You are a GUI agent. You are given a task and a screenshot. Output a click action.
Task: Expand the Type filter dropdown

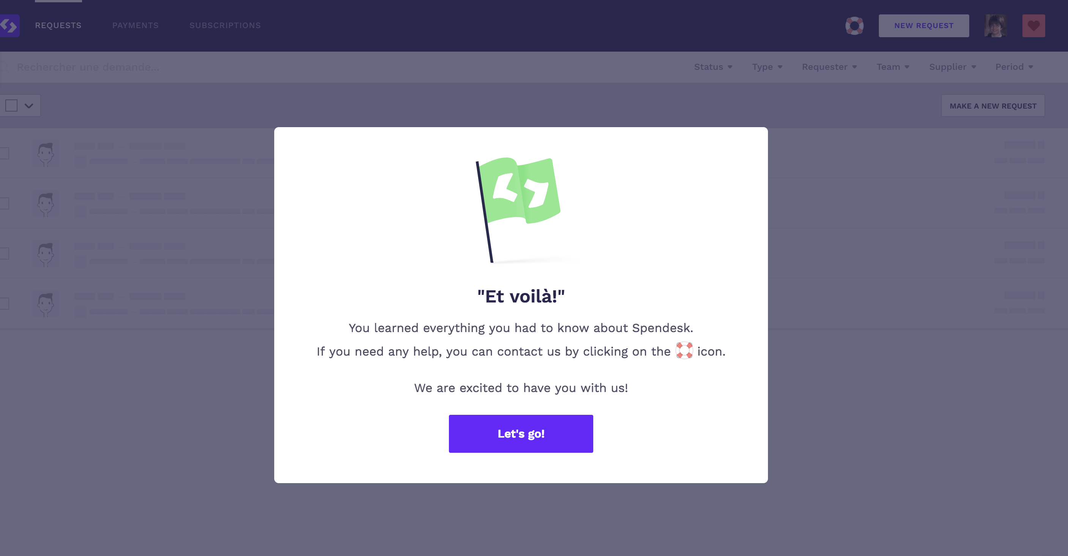click(x=766, y=66)
